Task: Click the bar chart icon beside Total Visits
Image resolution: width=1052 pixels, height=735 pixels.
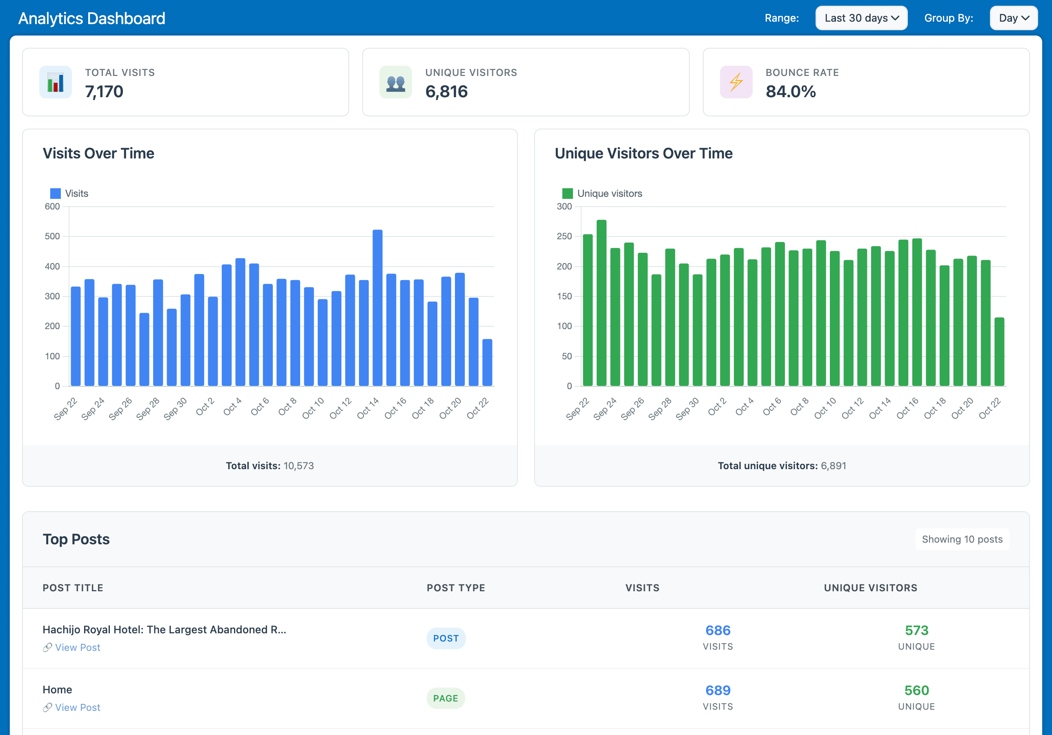Action: 56,82
